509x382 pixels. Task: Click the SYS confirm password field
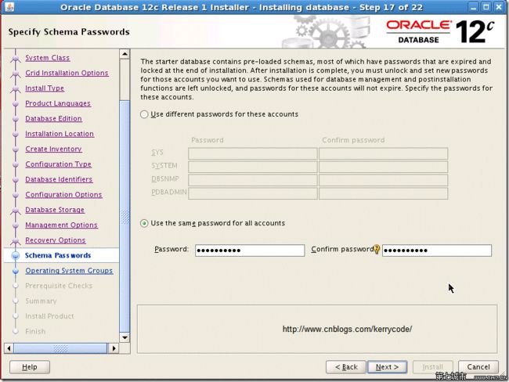click(384, 153)
